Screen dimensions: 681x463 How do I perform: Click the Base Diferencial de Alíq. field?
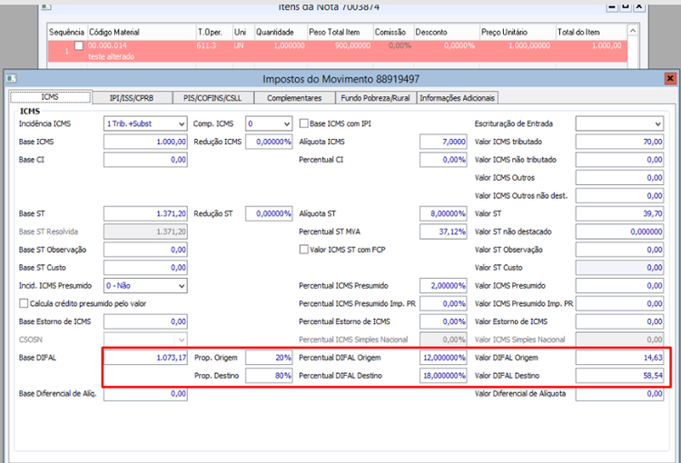145,394
